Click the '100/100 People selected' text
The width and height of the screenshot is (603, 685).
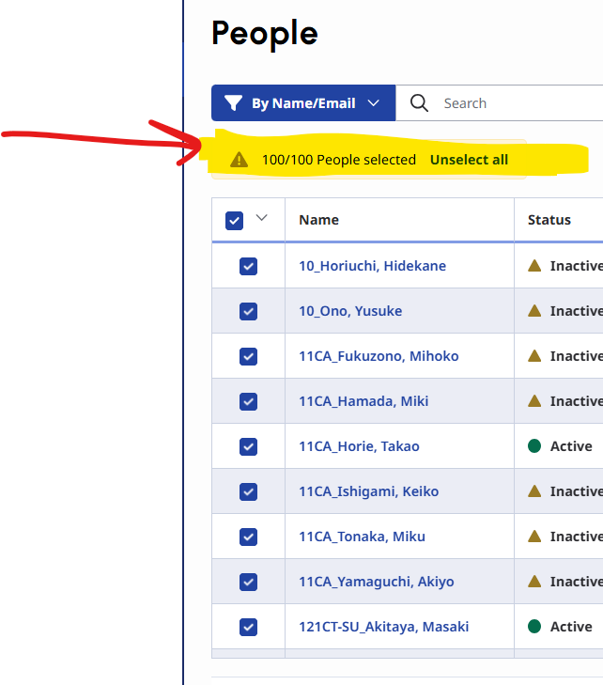[x=339, y=160]
